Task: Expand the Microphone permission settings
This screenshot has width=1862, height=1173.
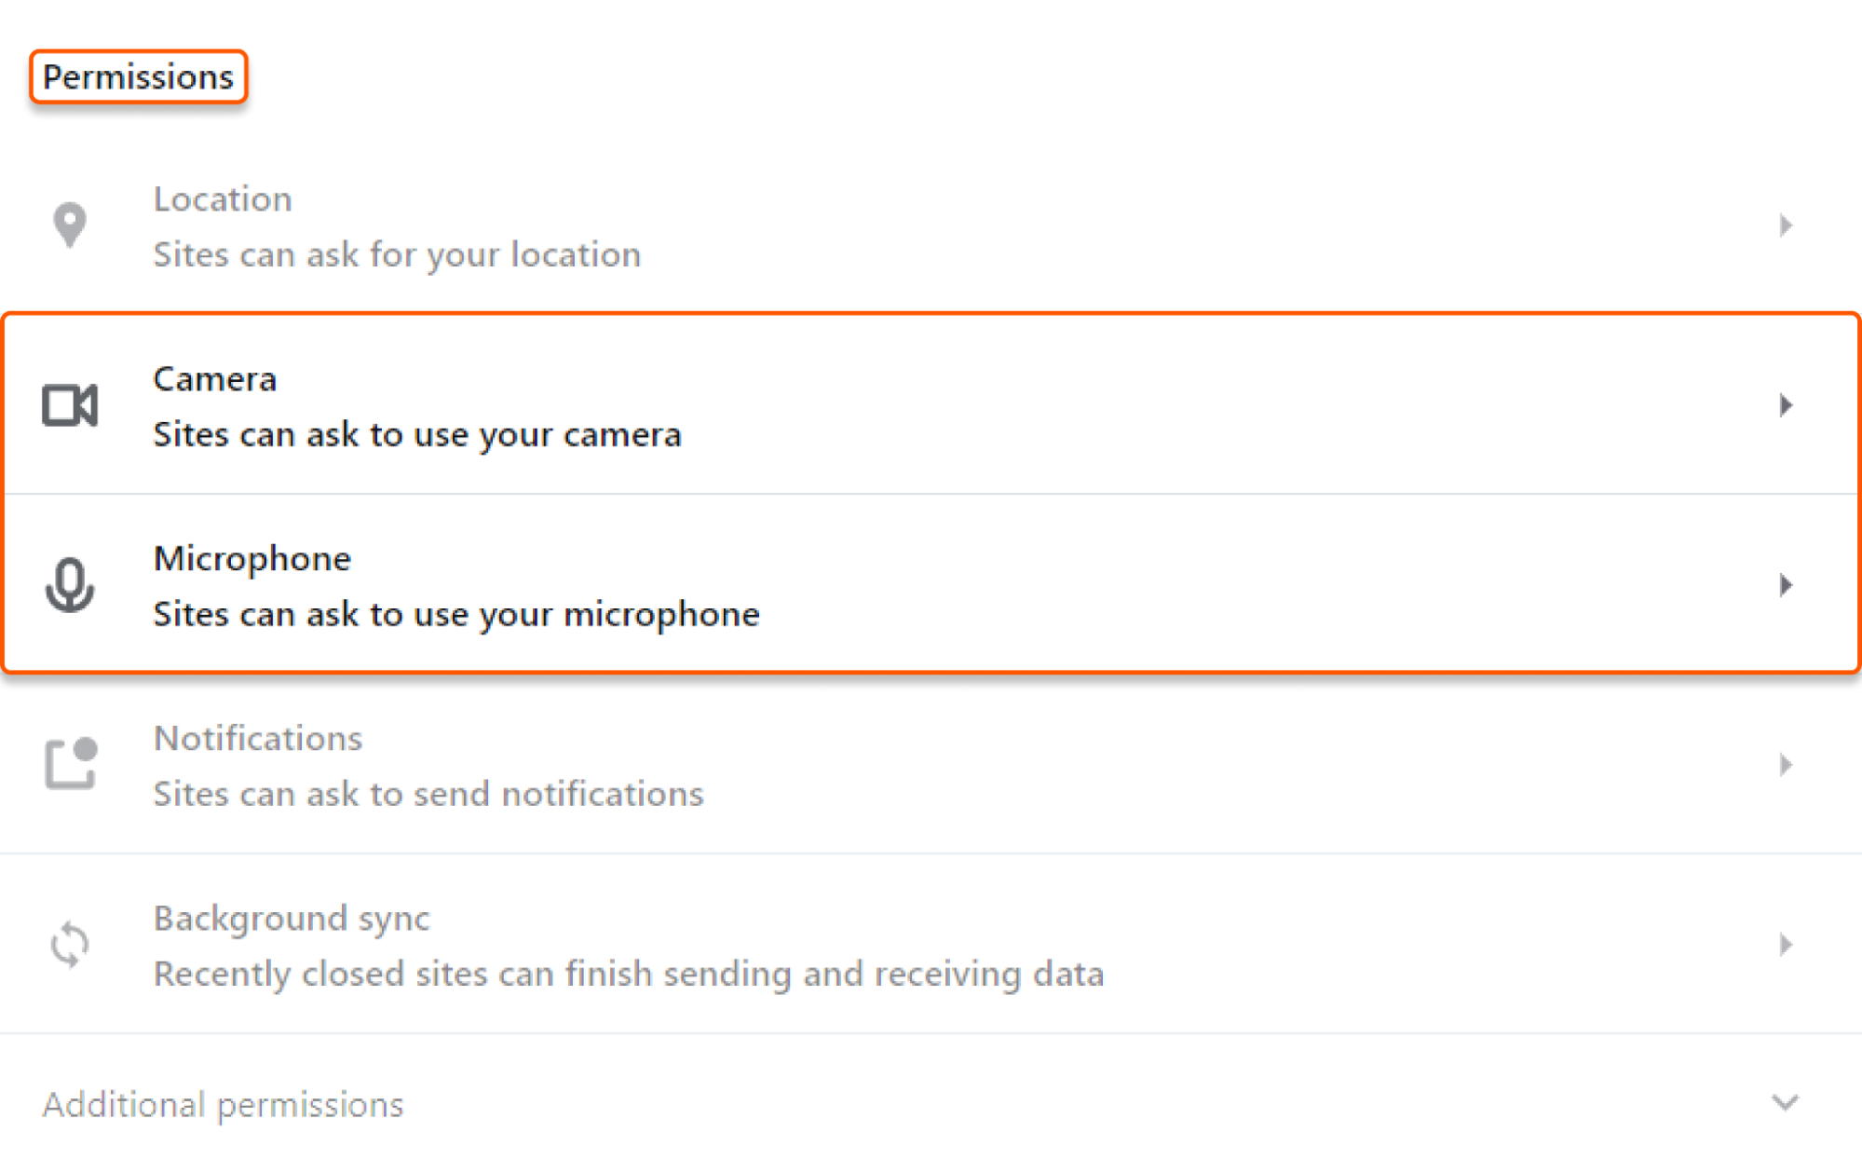Action: click(x=1787, y=585)
